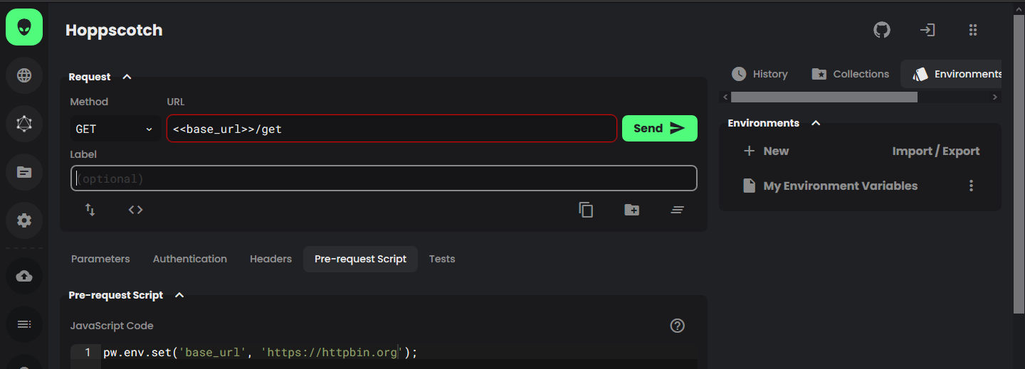Focus the Label optional input field
The width and height of the screenshot is (1025, 369).
384,178
